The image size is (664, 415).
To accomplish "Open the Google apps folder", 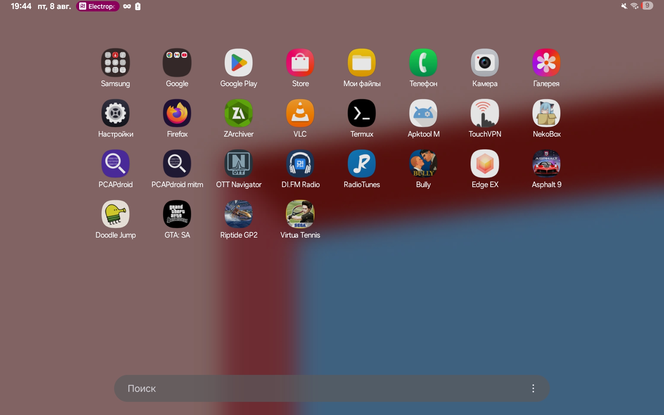I will 177,63.
